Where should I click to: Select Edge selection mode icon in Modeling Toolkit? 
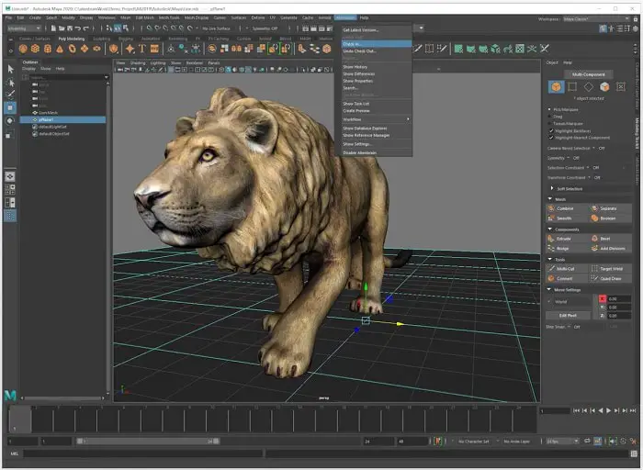pos(589,87)
